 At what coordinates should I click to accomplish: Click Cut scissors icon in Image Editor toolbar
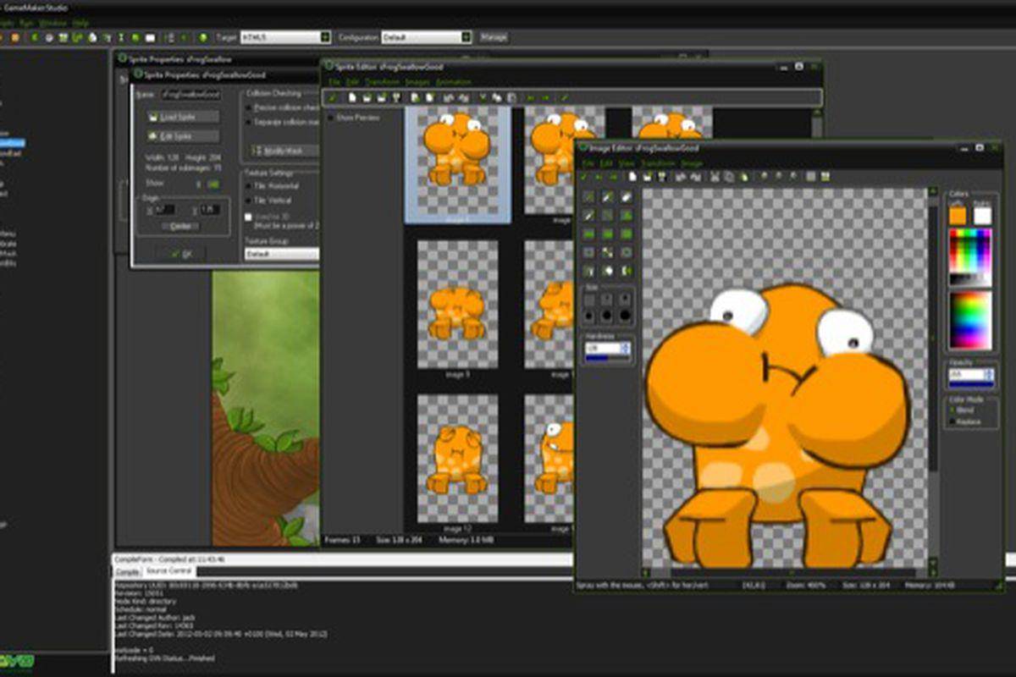(x=715, y=177)
